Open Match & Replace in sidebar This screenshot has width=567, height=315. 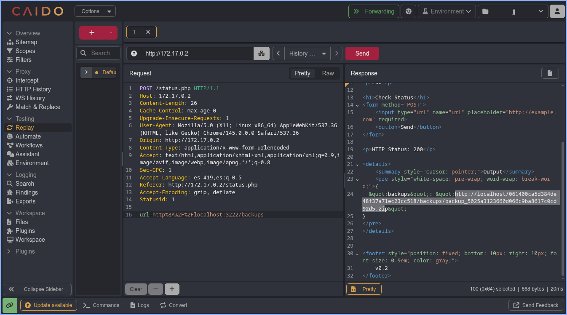click(x=37, y=107)
